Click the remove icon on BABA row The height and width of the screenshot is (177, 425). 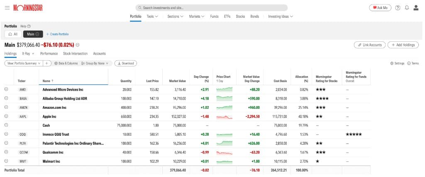point(7,98)
